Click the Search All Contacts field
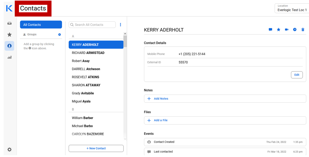This screenshot has width=309, height=157. coord(94,25)
